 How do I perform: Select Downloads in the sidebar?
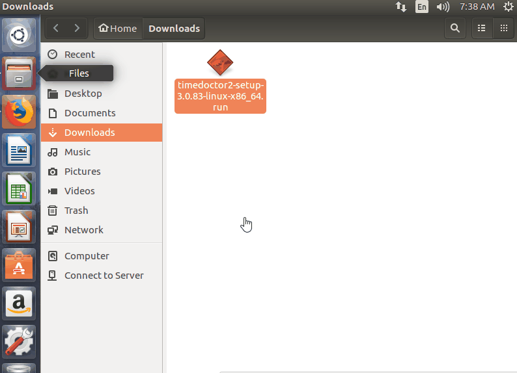[x=102, y=133]
